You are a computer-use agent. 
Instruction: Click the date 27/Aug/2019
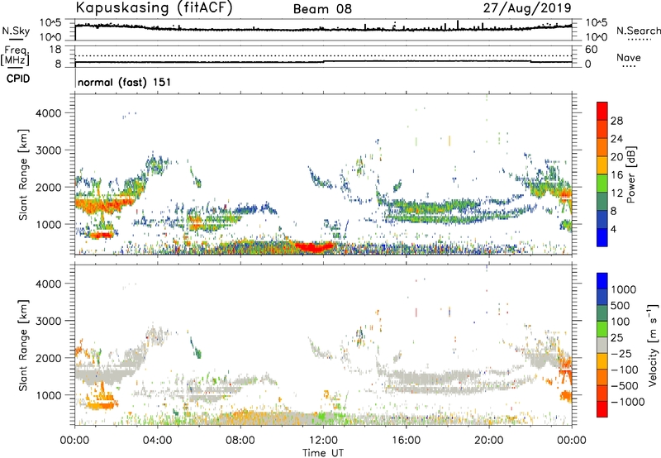[527, 7]
